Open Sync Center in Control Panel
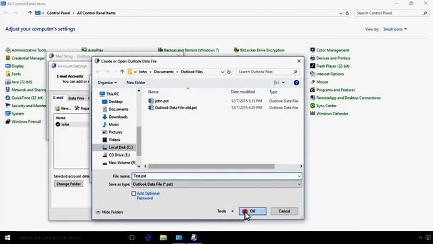Image resolution: width=433 pixels, height=244 pixels. 323,106
